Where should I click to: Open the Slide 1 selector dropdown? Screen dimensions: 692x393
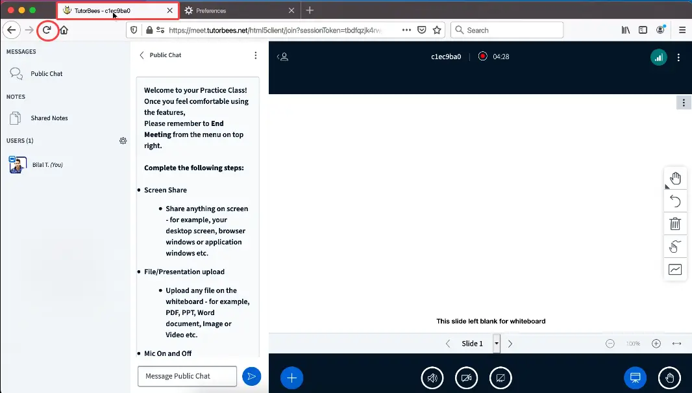tap(497, 344)
